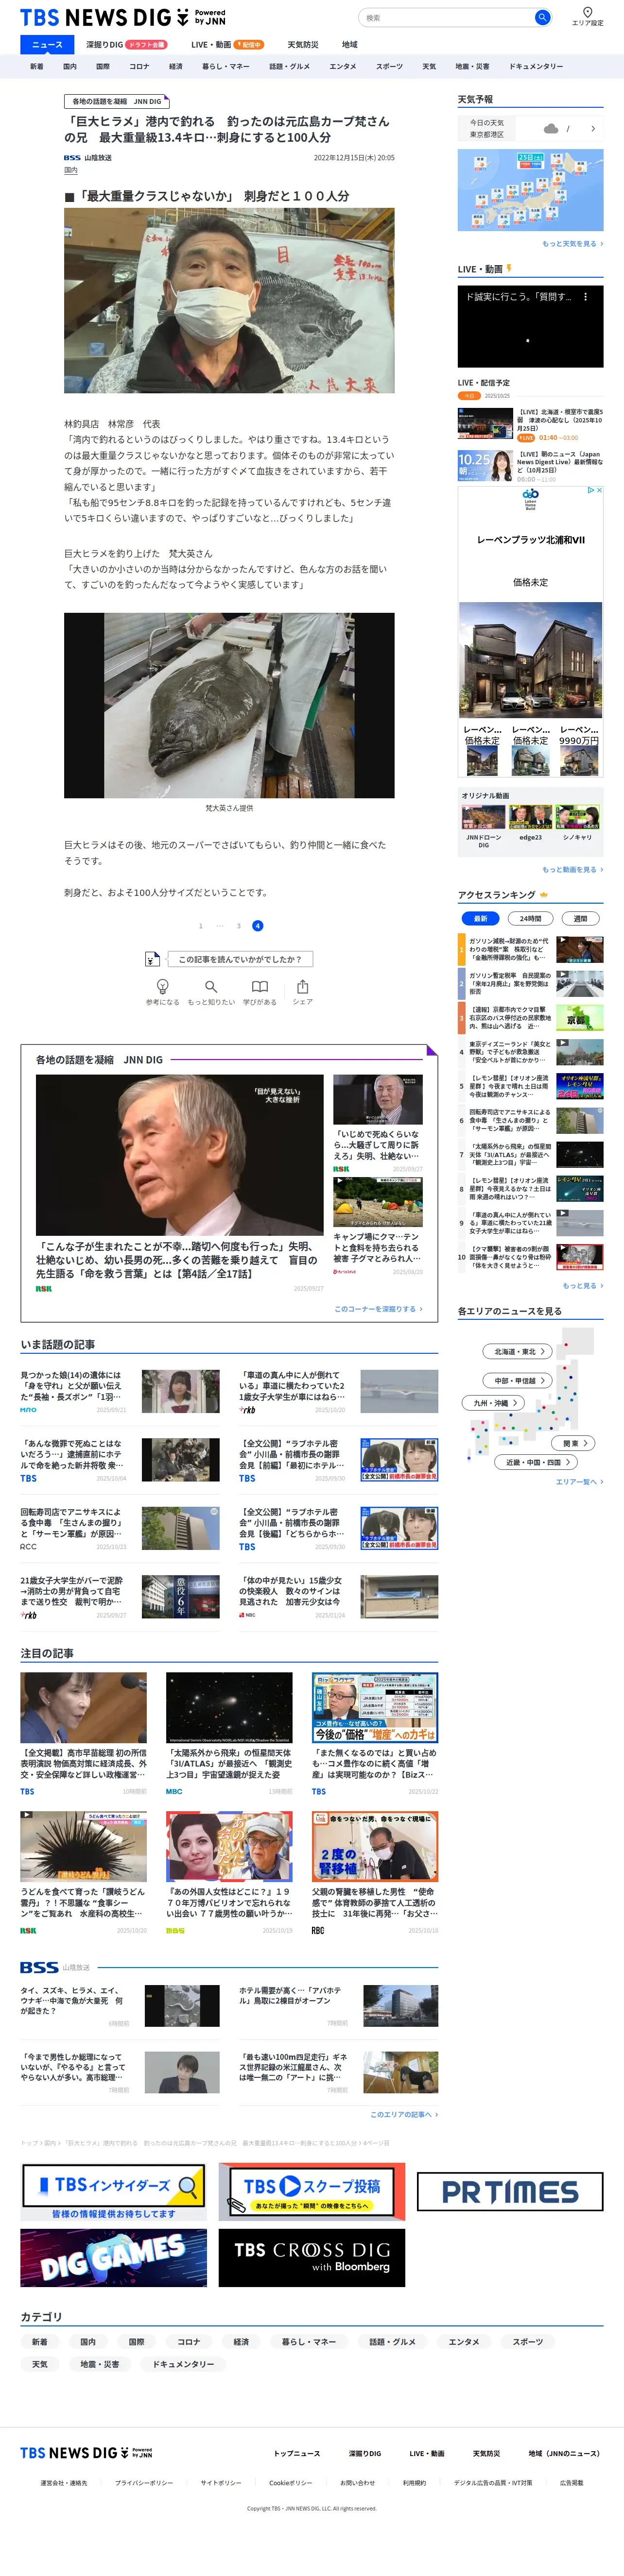624x2576 pixels.
Task: Click the blue search magnifier button
Action: [x=542, y=17]
